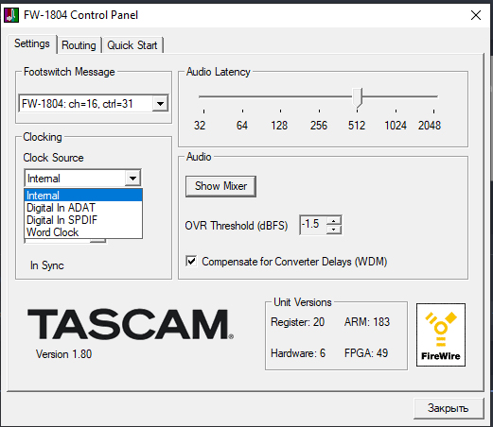Click the Show Mixer button
This screenshot has width=493, height=427.
pos(220,186)
